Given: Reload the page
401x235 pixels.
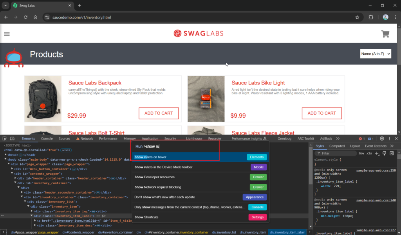Looking at the screenshot, I should (x=25, y=17).
